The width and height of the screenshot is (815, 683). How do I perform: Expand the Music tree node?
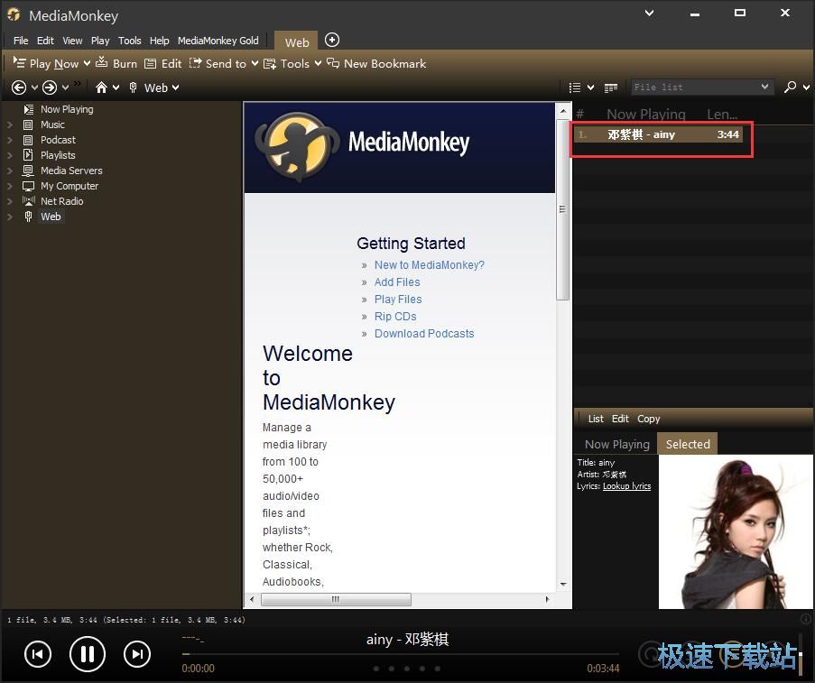[x=10, y=125]
